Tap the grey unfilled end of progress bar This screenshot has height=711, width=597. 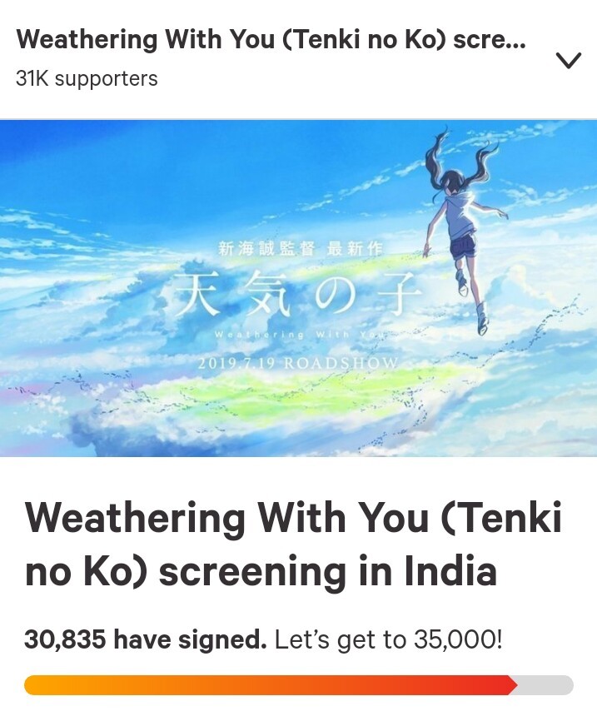pos(545,684)
